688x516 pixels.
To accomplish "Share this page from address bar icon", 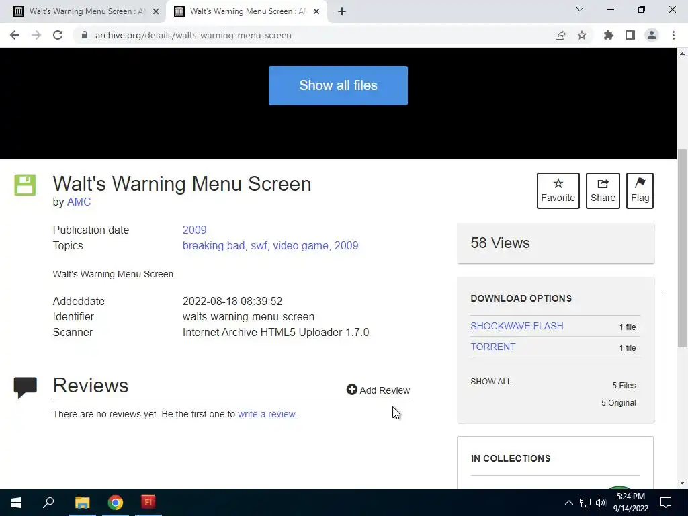I will click(x=560, y=35).
